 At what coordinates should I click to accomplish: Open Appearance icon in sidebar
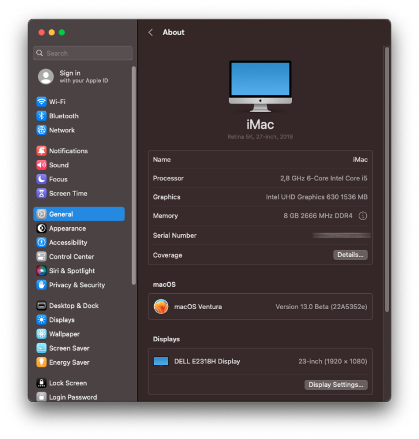click(42, 228)
